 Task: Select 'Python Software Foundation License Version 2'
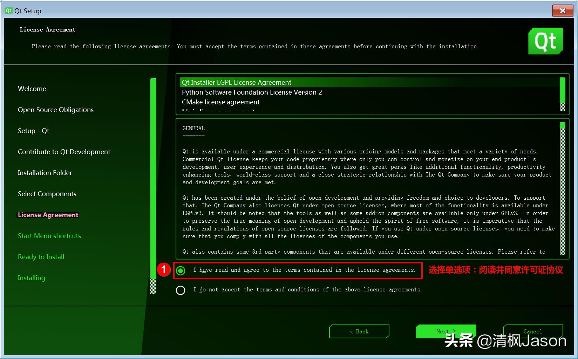coord(252,92)
